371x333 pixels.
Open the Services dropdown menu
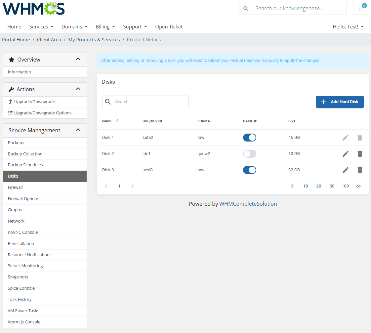41,27
